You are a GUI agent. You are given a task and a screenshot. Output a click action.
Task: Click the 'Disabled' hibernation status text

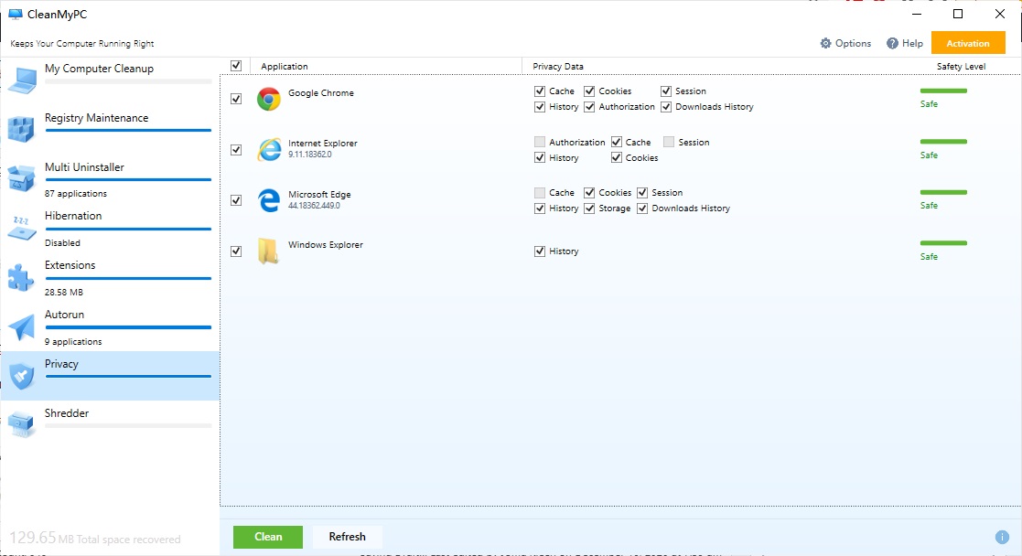pos(62,243)
